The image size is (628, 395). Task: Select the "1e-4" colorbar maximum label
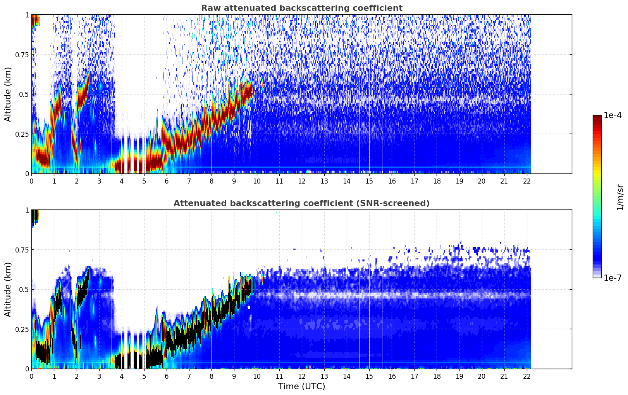tap(613, 115)
